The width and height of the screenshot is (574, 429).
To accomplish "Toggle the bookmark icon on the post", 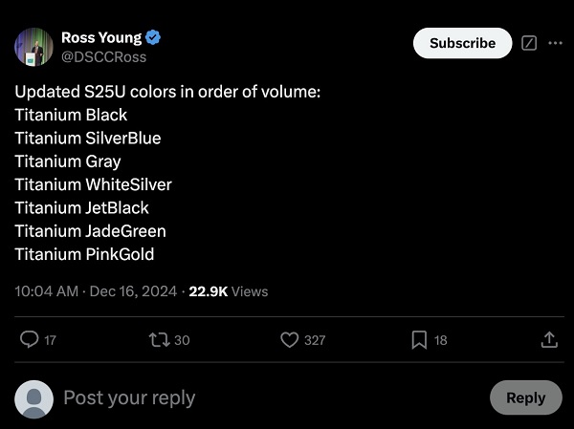I will (419, 339).
